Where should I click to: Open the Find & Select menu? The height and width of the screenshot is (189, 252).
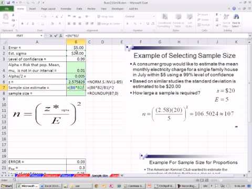click(236, 20)
